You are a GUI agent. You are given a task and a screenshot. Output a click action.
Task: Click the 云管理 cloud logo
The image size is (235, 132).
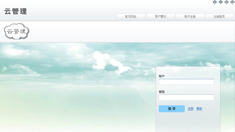[16, 31]
